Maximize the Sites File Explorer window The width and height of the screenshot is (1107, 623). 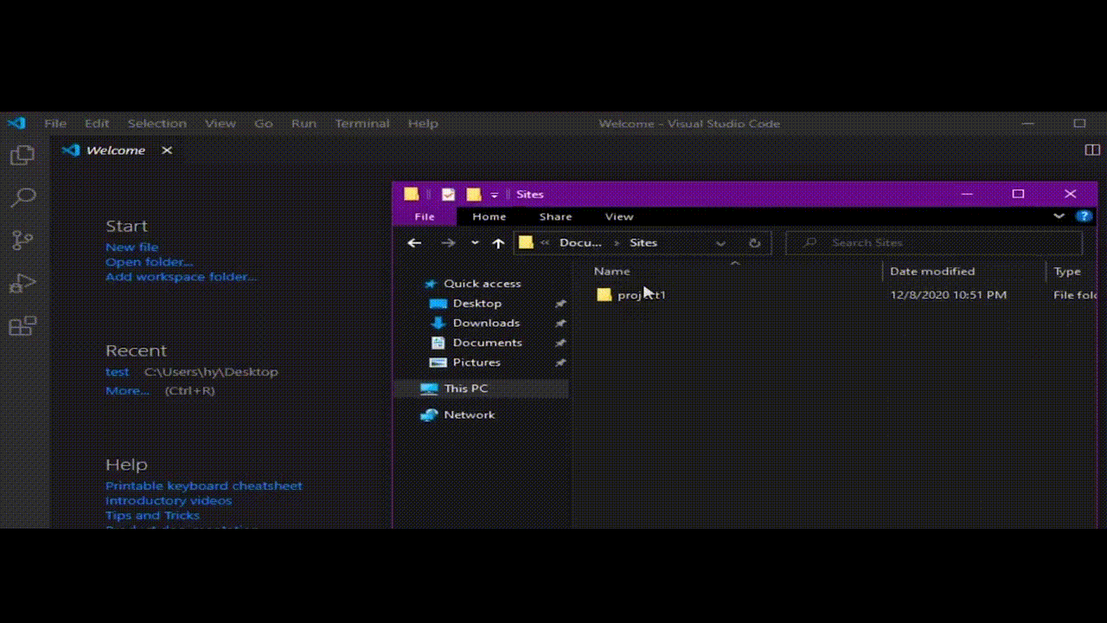point(1018,194)
